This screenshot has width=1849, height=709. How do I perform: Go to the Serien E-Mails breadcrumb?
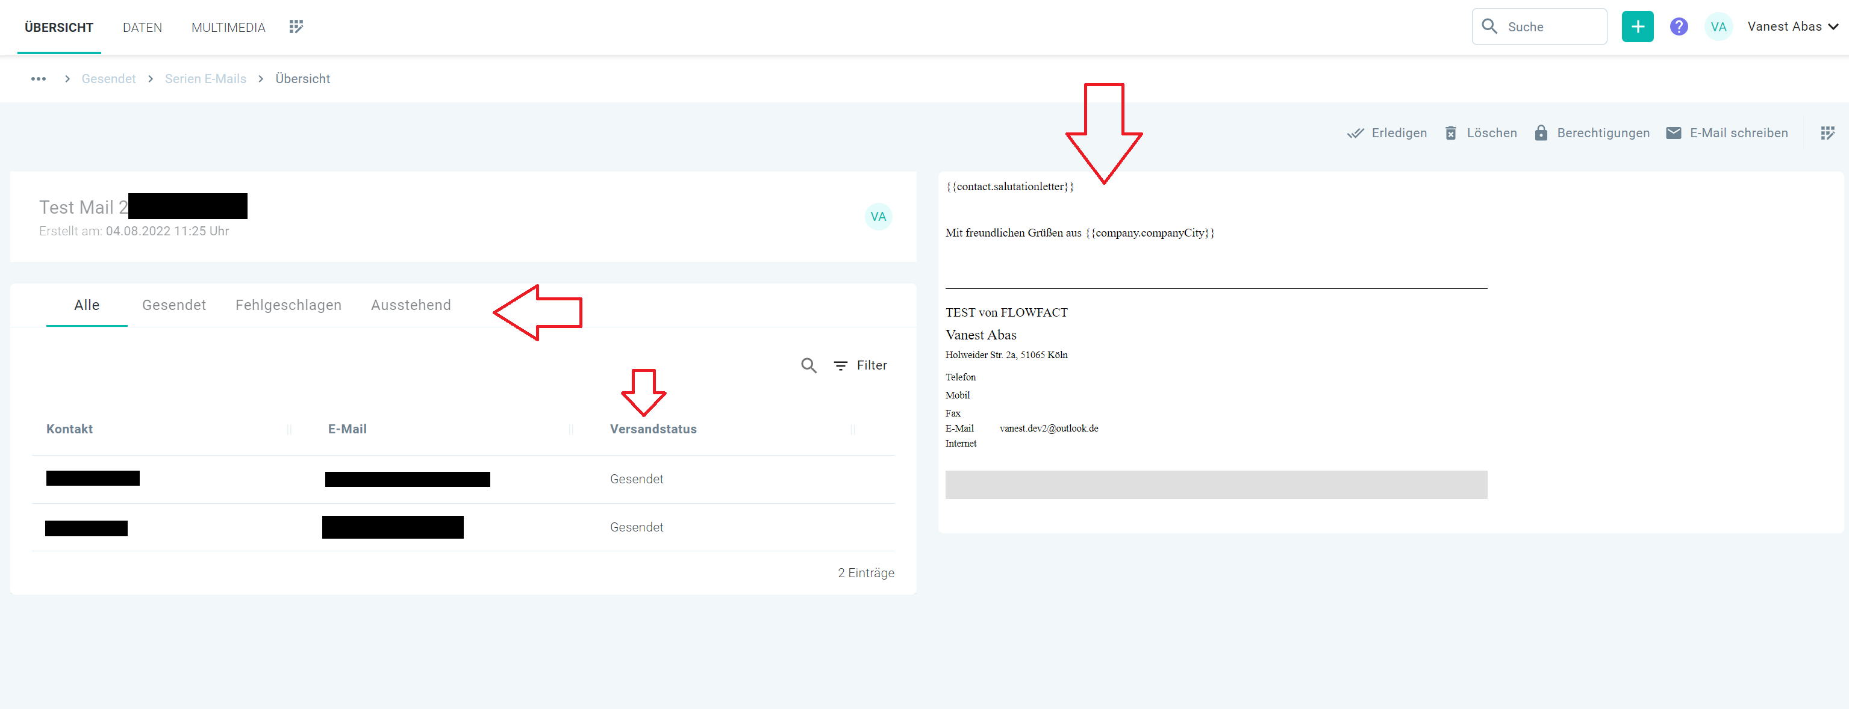point(205,79)
